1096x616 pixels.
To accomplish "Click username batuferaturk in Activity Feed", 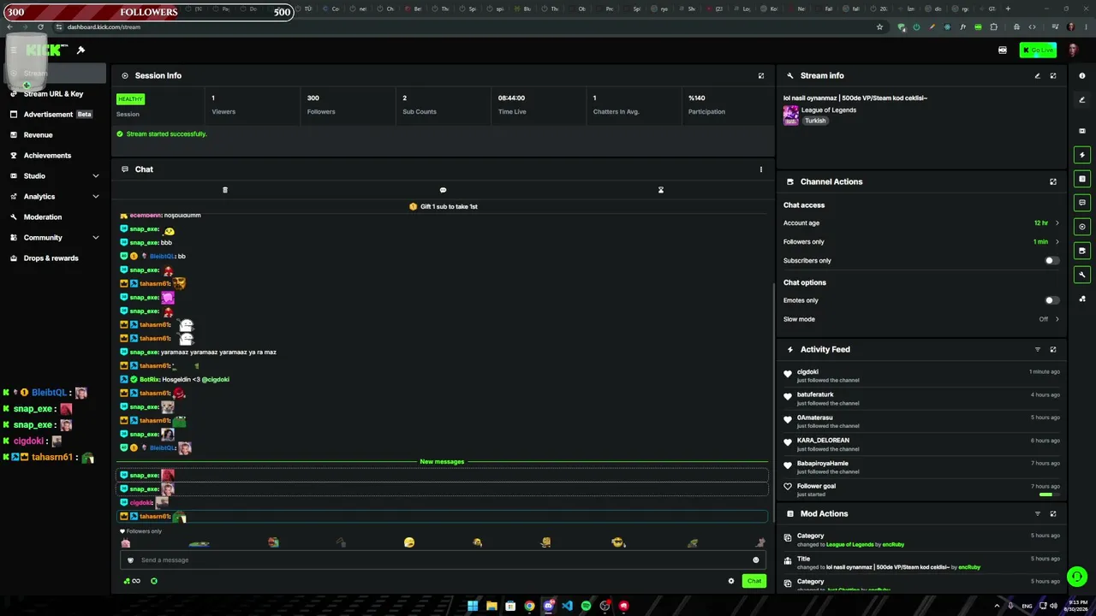I will [815, 394].
